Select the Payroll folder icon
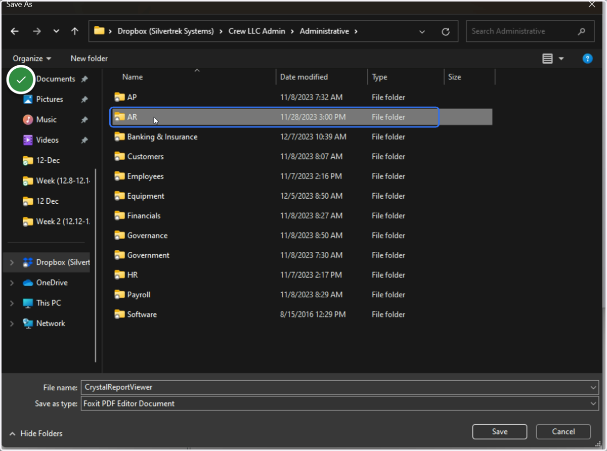Viewport: 607px width, 451px height. pyautogui.click(x=119, y=294)
